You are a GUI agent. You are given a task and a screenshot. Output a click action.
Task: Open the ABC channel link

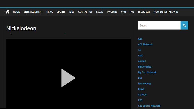pos(140,39)
